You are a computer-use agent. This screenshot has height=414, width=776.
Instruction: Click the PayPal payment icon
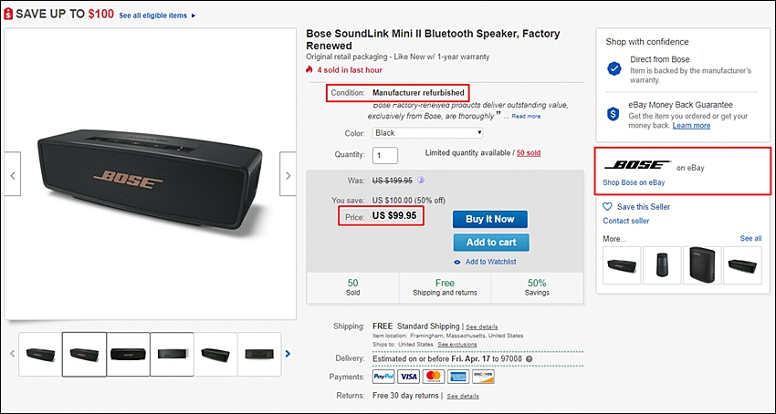[x=384, y=377]
